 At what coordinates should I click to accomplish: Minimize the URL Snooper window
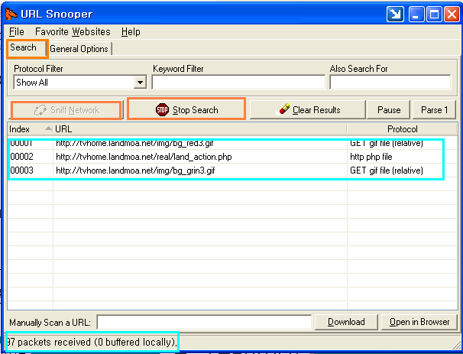[416, 14]
